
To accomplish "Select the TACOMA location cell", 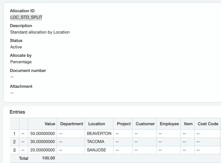I will click(99, 142).
